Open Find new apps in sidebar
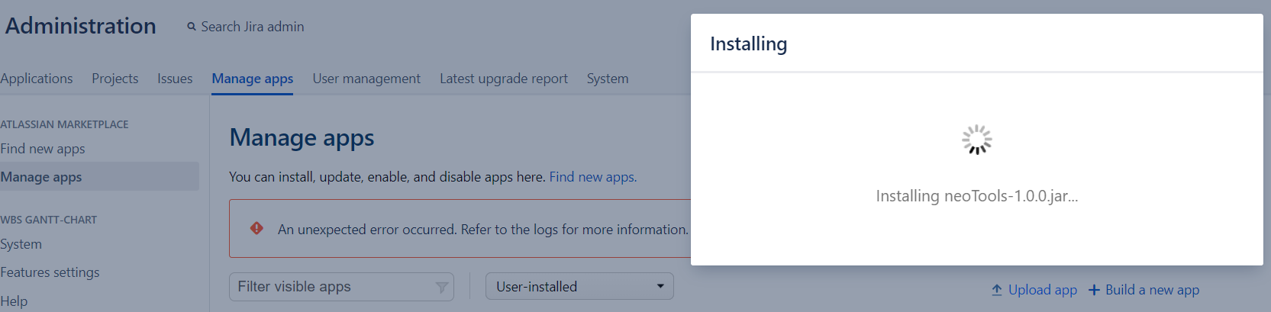Image resolution: width=1271 pixels, height=312 pixels. (x=43, y=149)
